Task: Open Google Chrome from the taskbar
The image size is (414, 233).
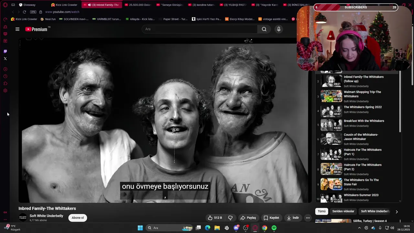Action: pyautogui.click(x=265, y=228)
